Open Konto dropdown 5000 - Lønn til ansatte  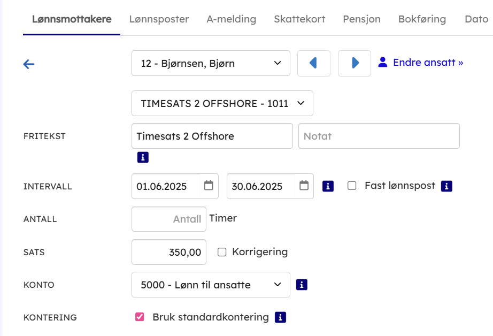tap(211, 285)
